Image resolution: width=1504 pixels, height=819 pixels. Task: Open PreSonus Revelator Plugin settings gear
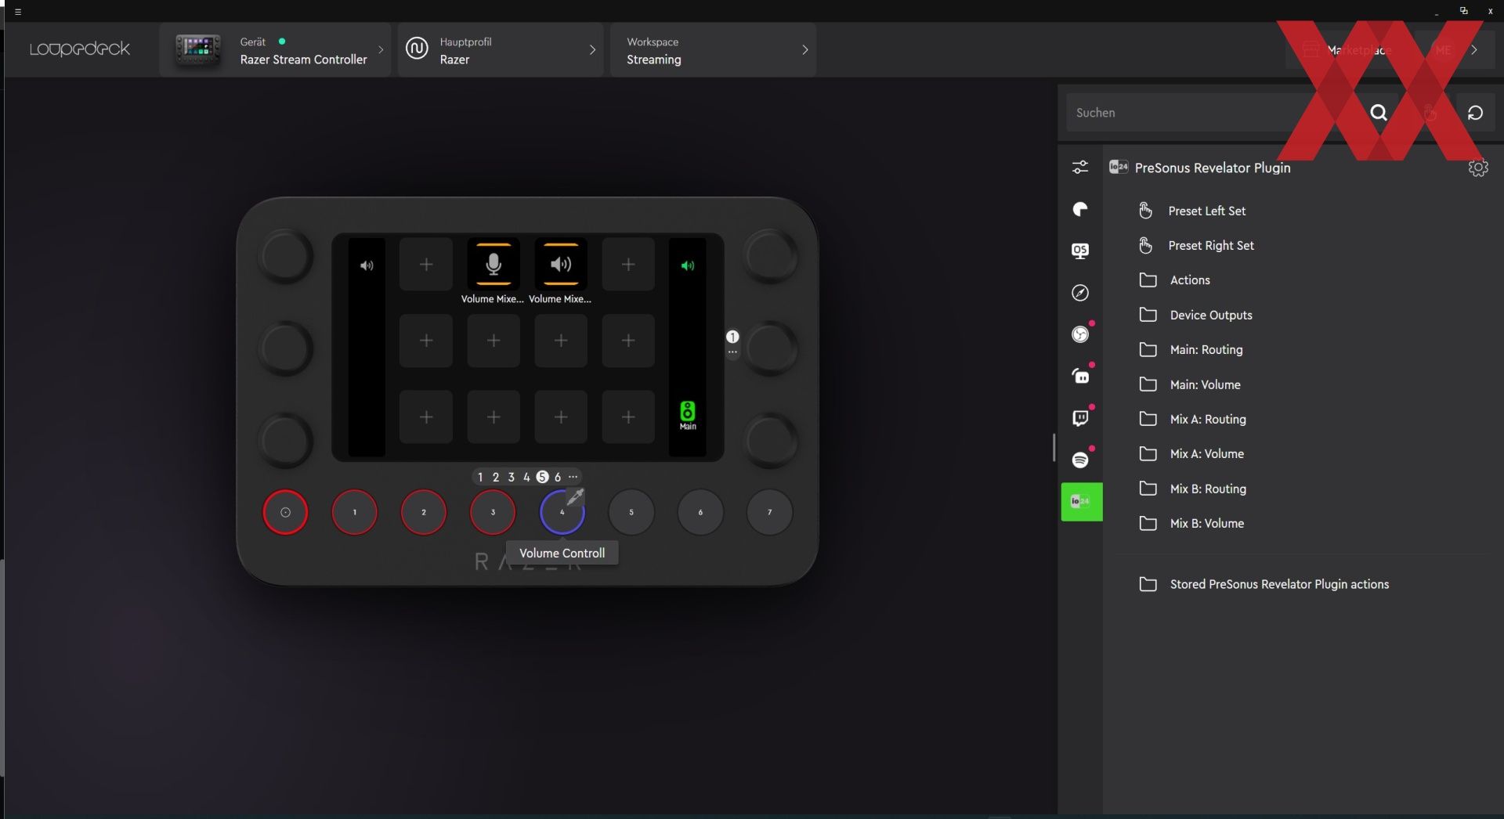(x=1477, y=168)
